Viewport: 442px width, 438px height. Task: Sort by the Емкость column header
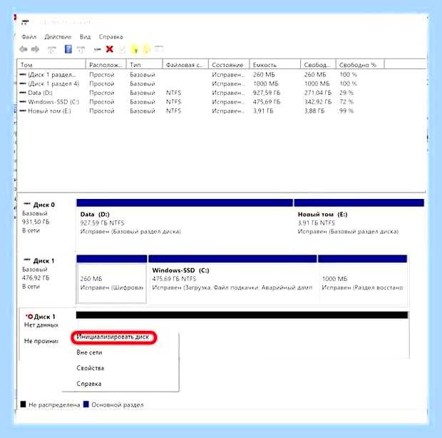pos(275,65)
